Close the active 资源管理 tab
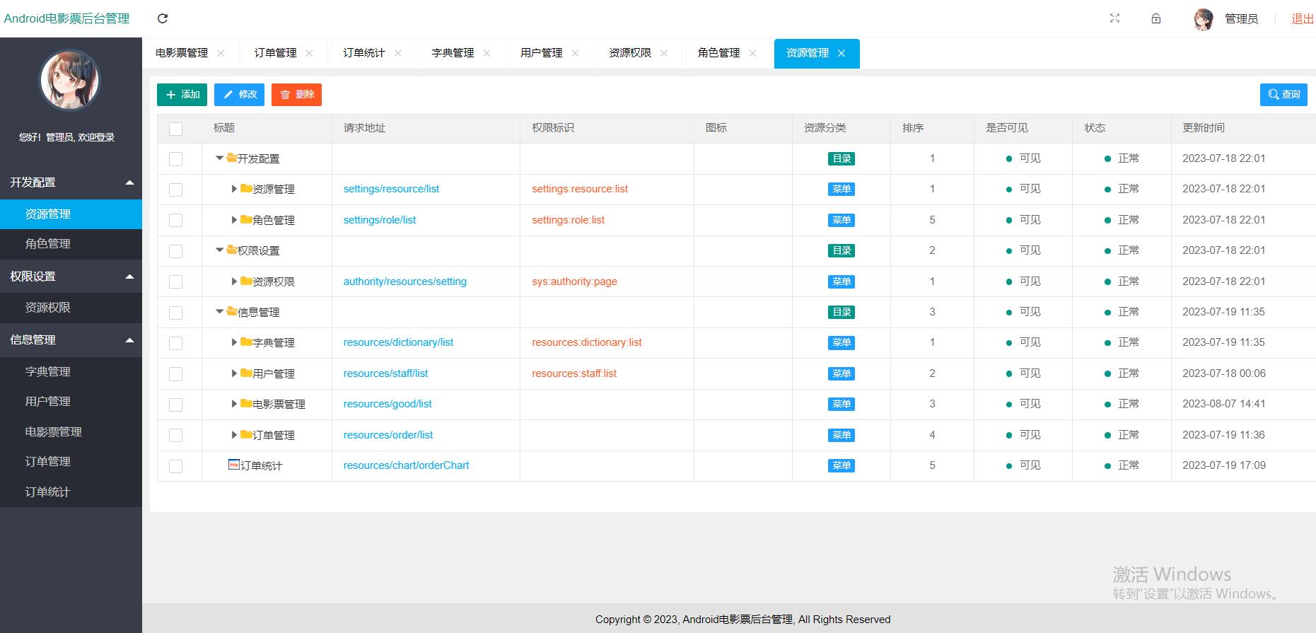The height and width of the screenshot is (633, 1316). click(x=842, y=53)
